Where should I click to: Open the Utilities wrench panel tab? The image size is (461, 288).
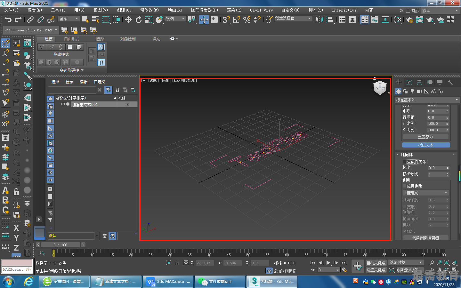pos(450,82)
